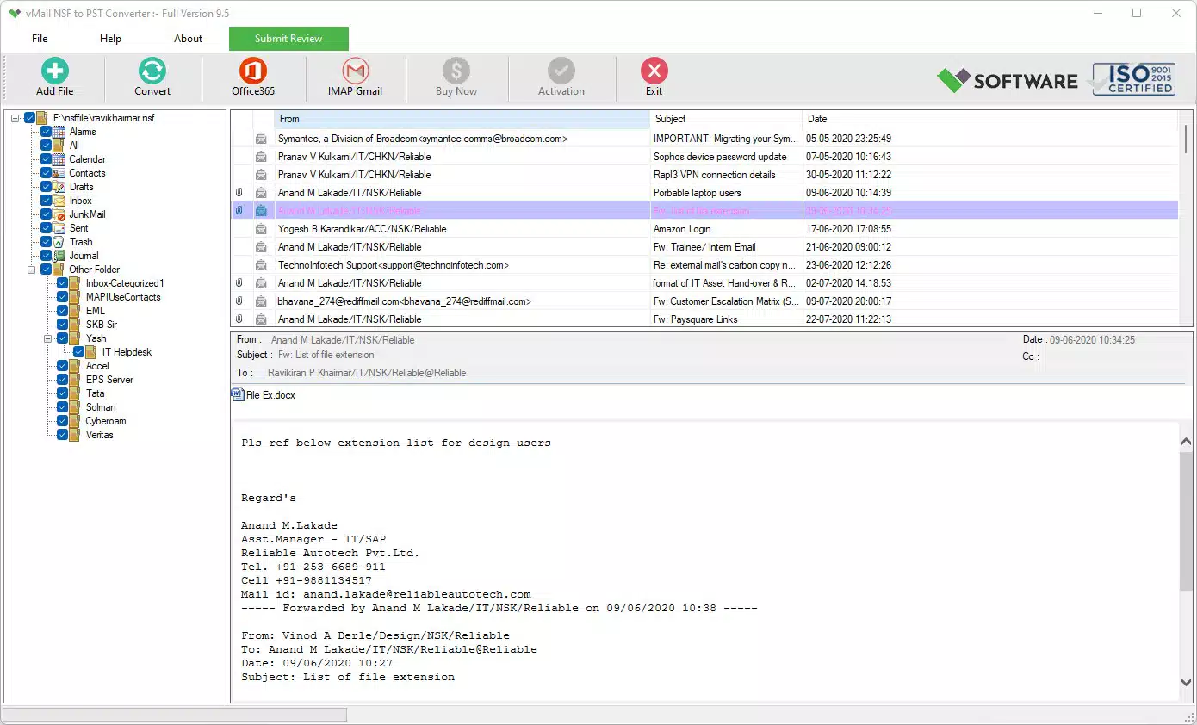The width and height of the screenshot is (1197, 725).
Task: Sort emails by the From column header
Action: click(x=462, y=119)
